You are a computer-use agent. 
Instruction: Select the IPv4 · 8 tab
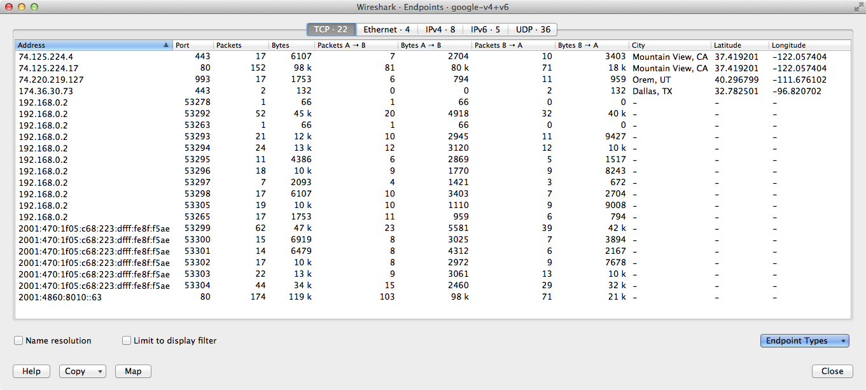point(440,29)
